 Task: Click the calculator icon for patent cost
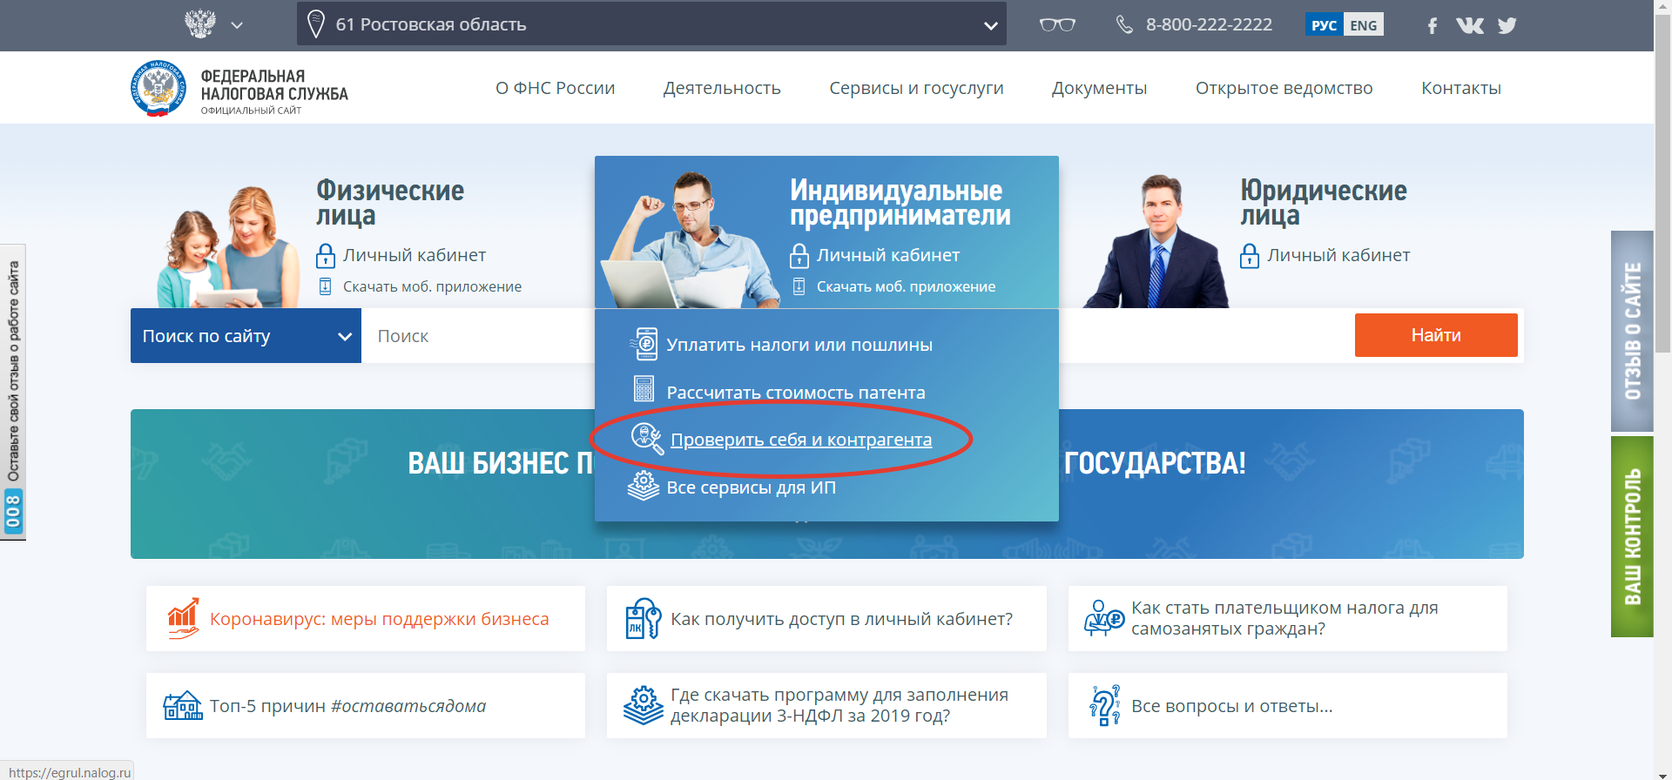point(644,389)
